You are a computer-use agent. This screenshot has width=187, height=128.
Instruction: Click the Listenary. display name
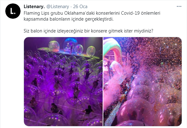34,7
